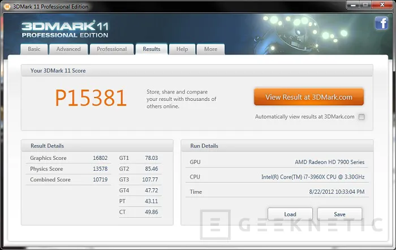This screenshot has height=250, width=396.
Task: Click the CPU label in Run Details
Action: point(195,177)
